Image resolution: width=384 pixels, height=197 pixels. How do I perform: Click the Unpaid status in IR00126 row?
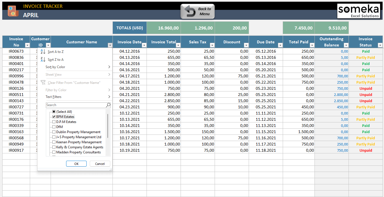(x=366, y=88)
